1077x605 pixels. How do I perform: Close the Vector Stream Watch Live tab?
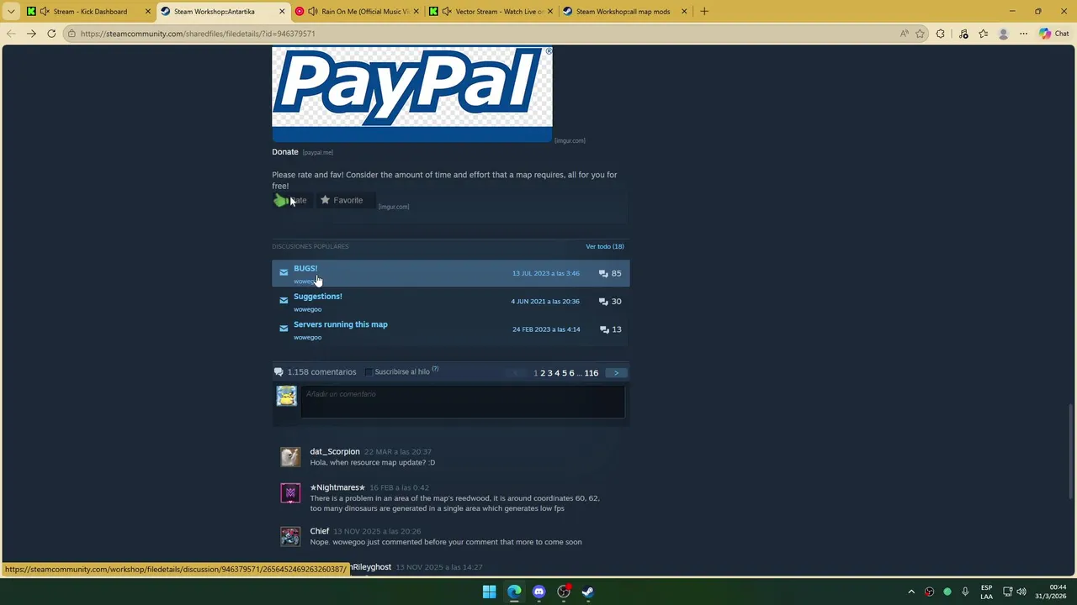[549, 12]
